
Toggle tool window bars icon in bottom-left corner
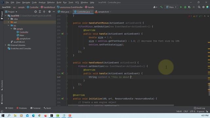(2, 111)
